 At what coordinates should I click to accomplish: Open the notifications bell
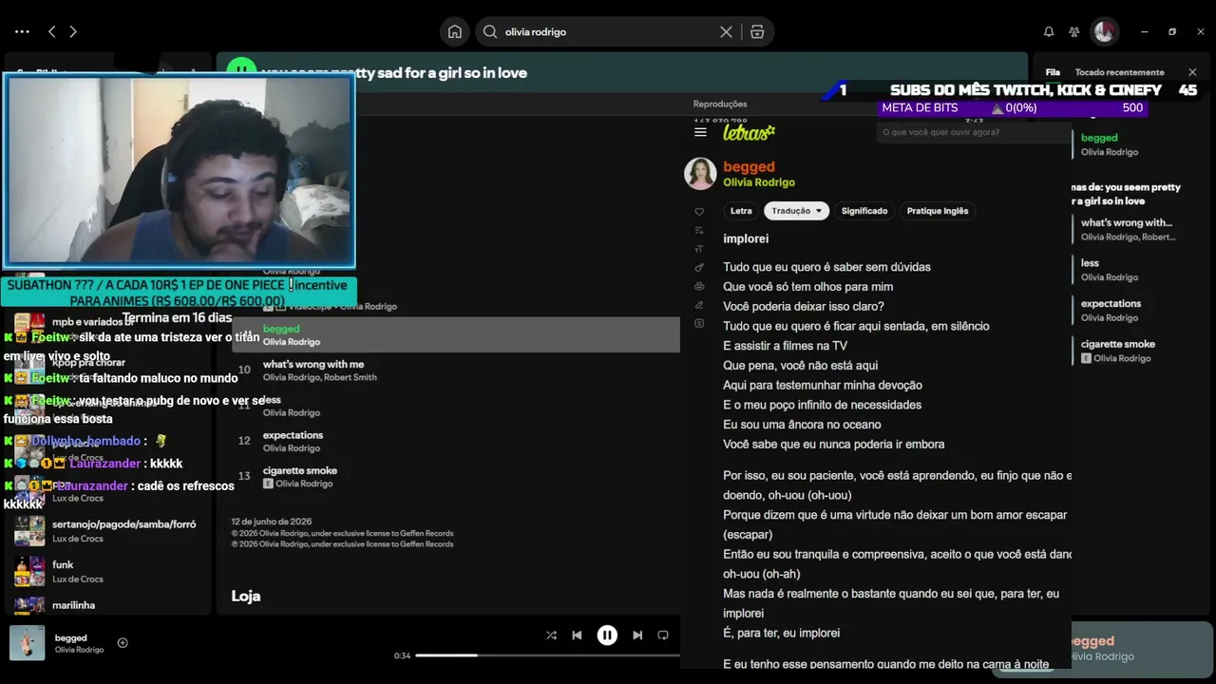pos(1049,31)
